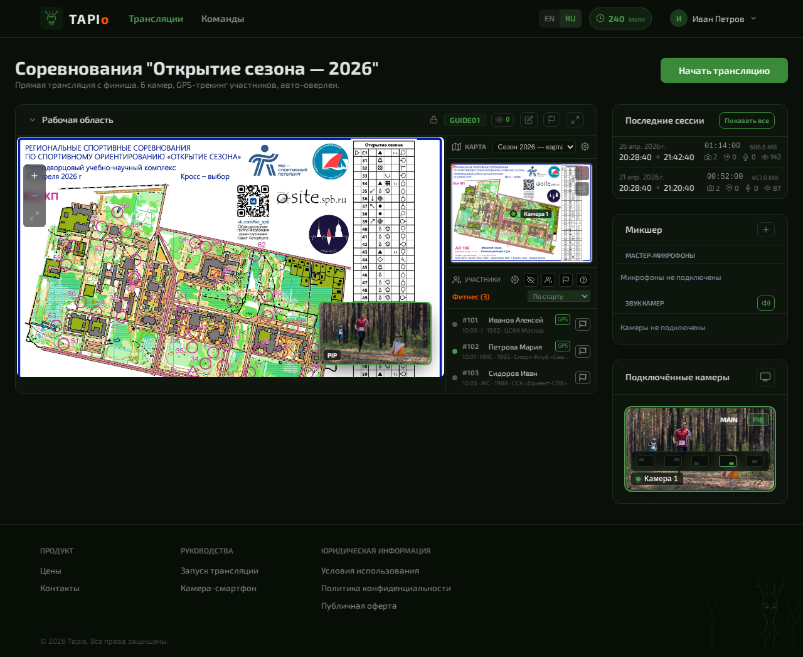803x657 pixels.
Task: Open the Трансляции navigation tab
Action: click(x=156, y=19)
